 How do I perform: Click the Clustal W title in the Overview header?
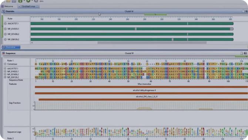coord(129,11)
